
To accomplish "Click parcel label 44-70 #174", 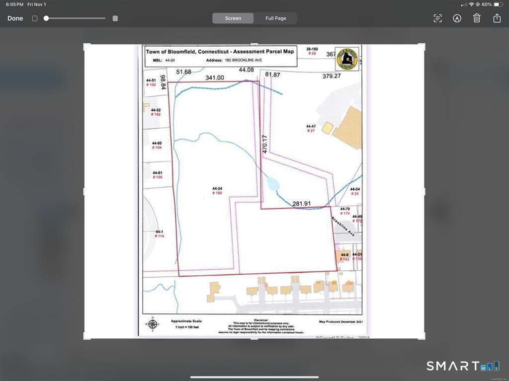I will coord(345,211).
